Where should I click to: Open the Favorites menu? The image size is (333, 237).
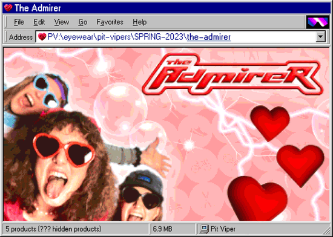coord(110,22)
